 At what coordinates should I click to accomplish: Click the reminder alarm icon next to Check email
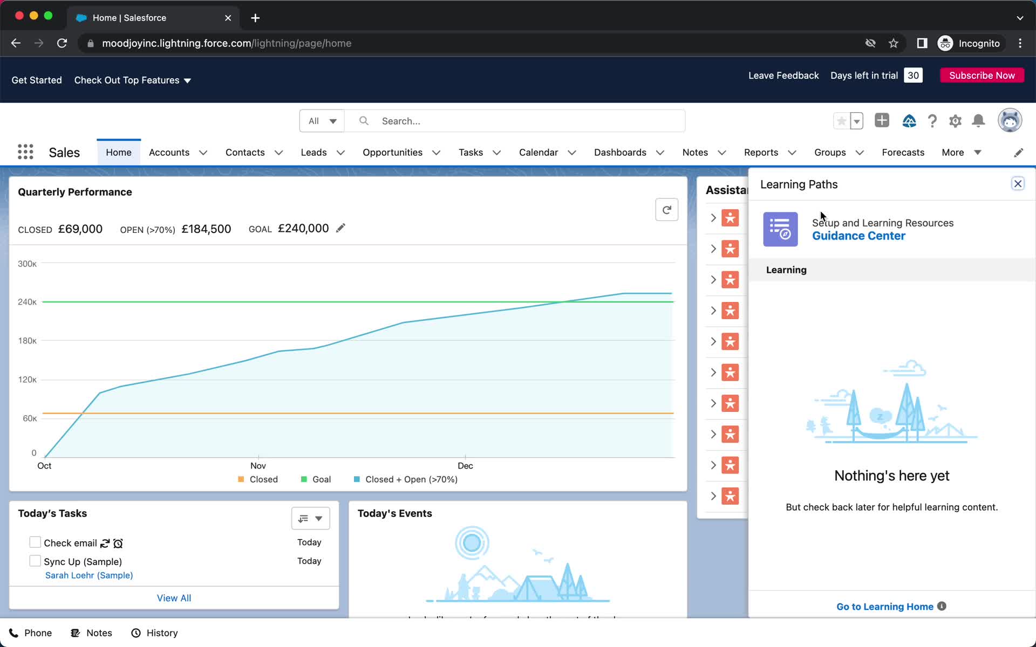[x=118, y=543]
